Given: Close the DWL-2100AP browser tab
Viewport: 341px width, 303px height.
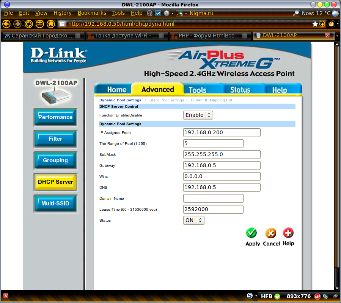Looking at the screenshot, I should click(x=327, y=36).
